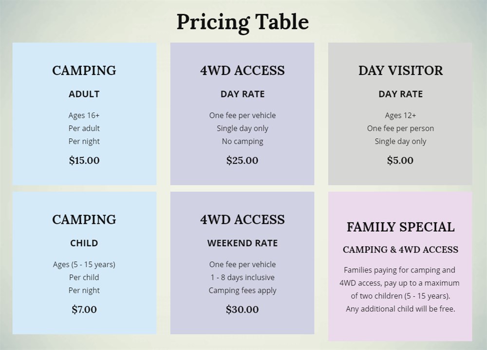Screen dimensions: 487x350
Task: Click the Weekend Rate subtitle
Action: click(x=243, y=243)
